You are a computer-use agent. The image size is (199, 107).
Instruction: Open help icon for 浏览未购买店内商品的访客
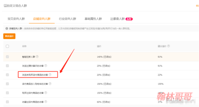tap(50, 75)
